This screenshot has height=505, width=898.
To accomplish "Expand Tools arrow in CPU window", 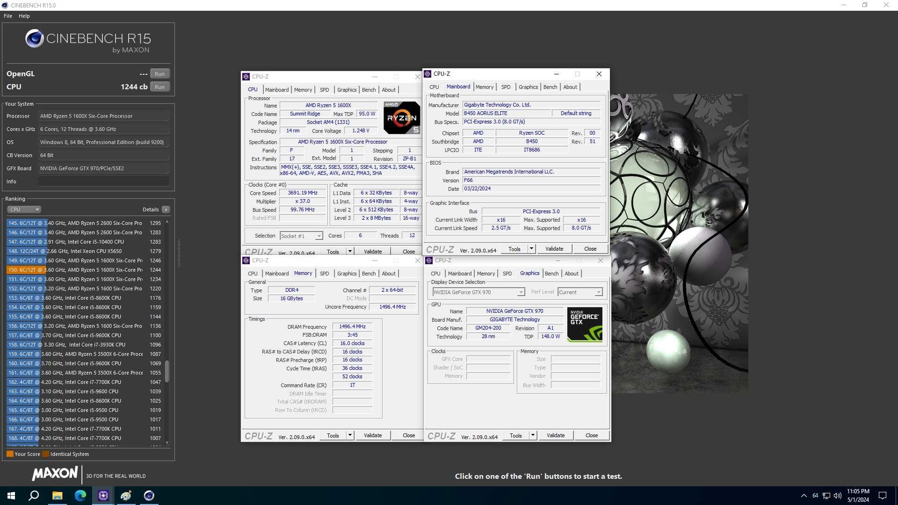I will (x=350, y=252).
